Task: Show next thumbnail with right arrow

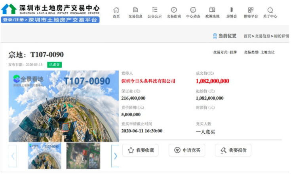Action: tap(115, 156)
